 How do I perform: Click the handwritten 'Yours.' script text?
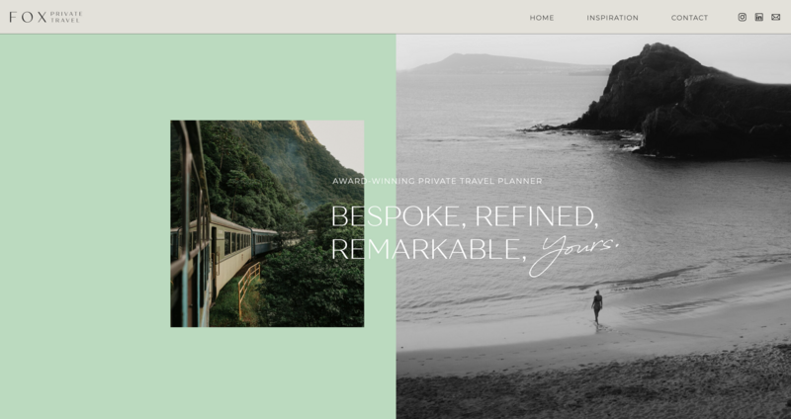click(573, 254)
